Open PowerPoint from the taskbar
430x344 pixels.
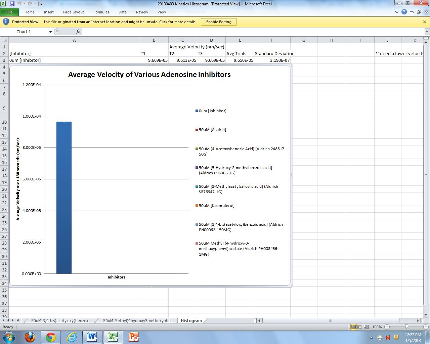(133, 337)
